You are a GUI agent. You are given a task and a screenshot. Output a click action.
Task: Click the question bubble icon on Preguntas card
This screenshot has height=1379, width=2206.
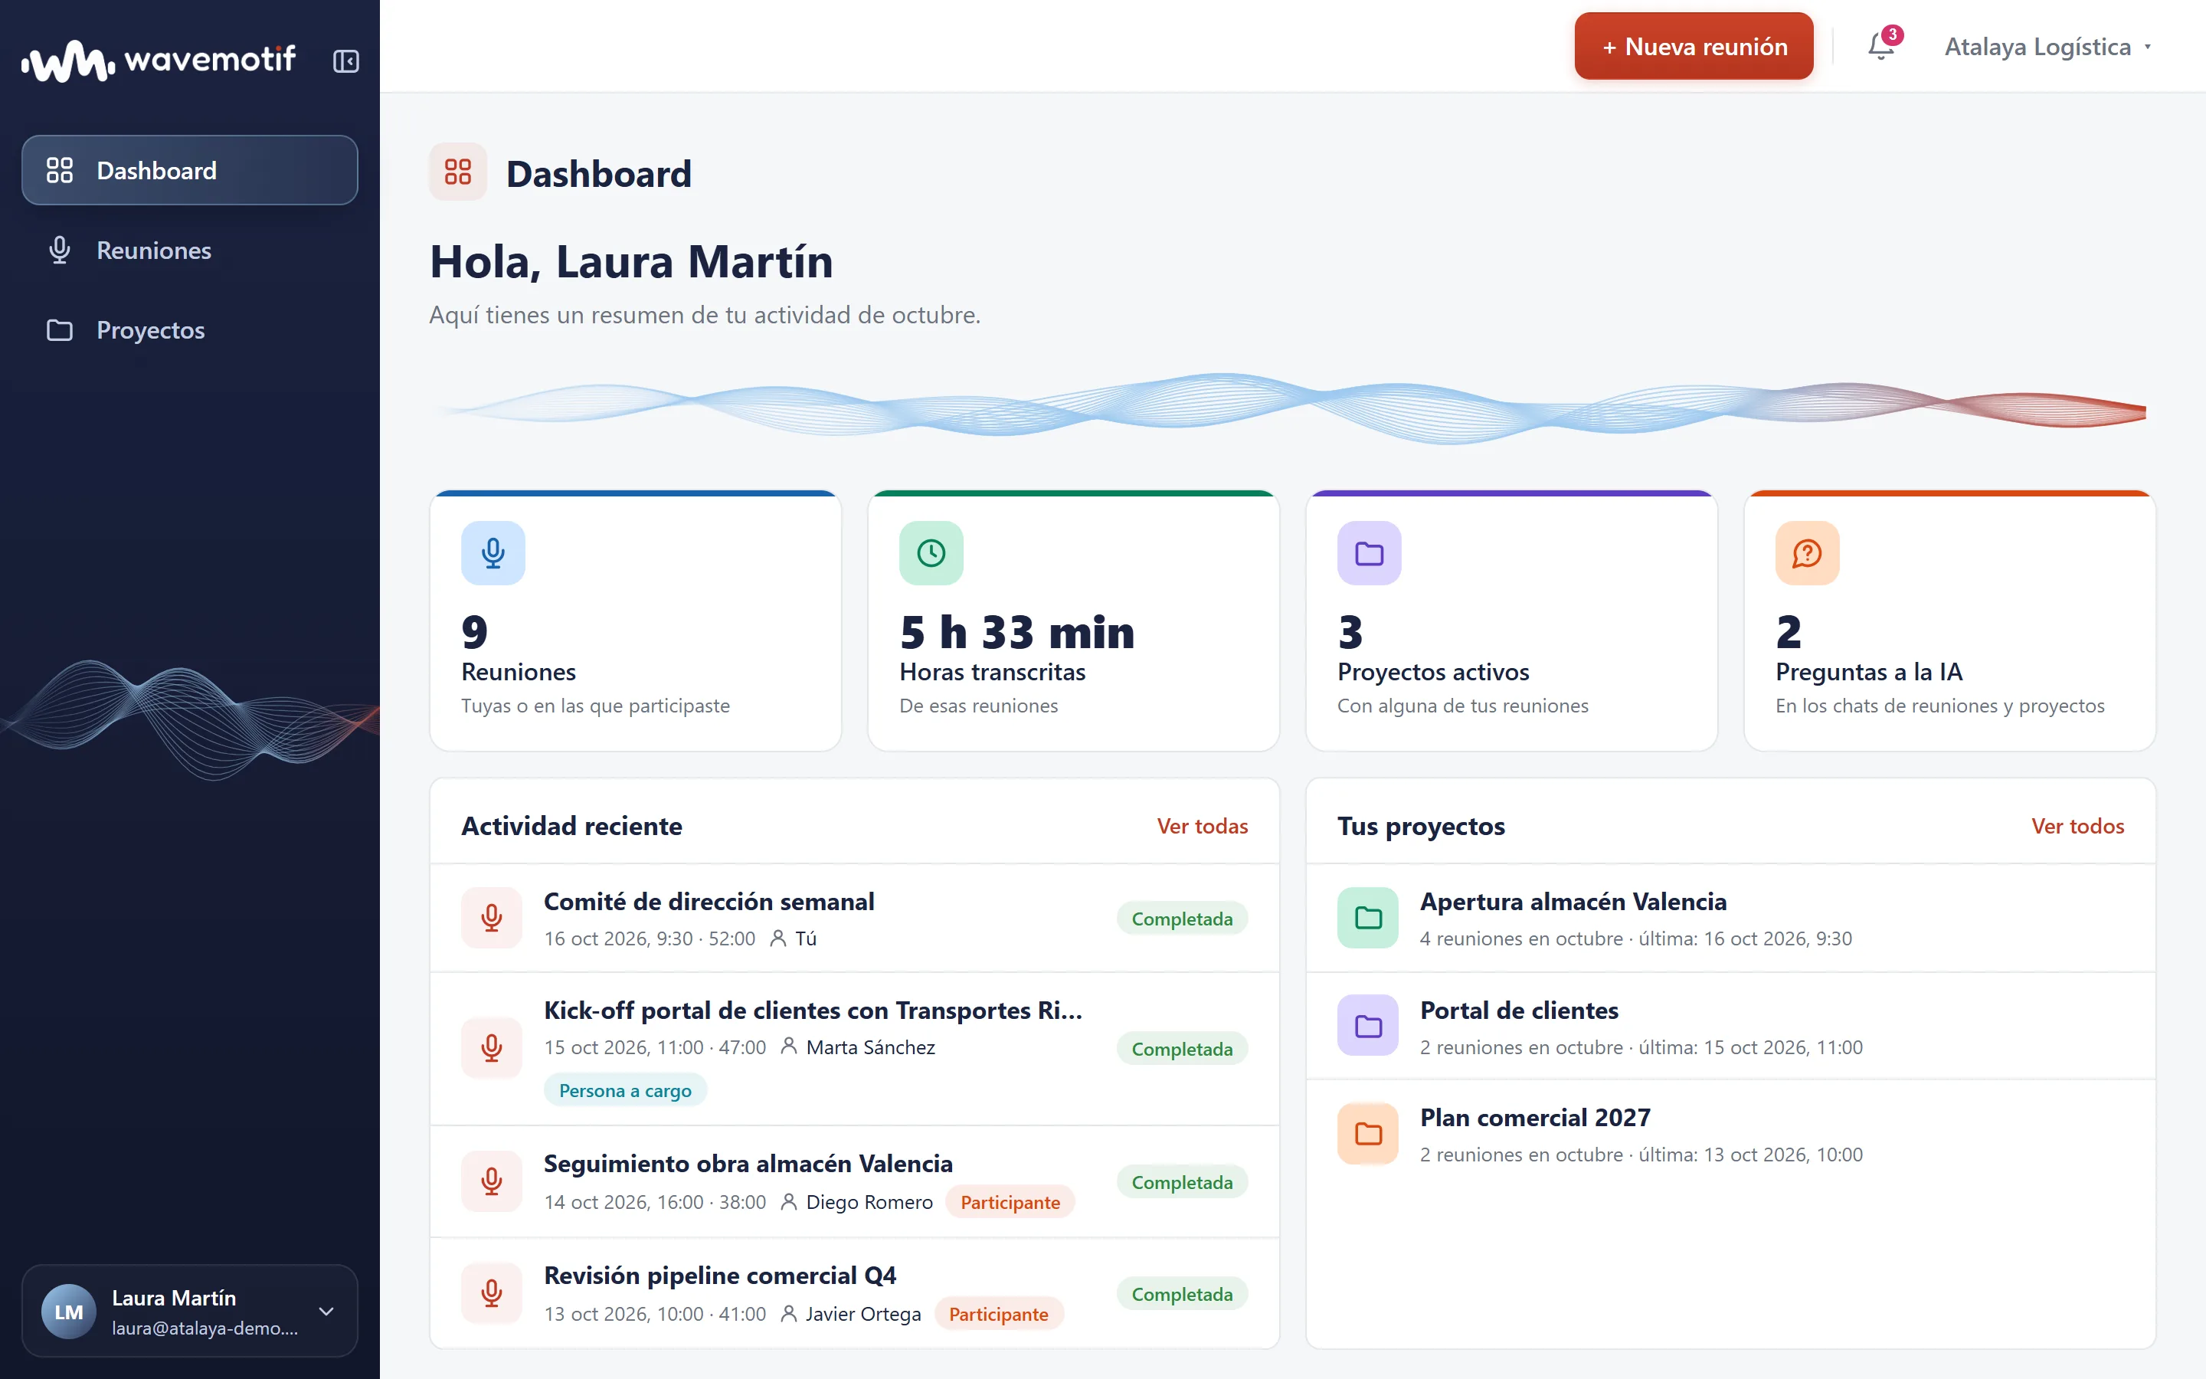[1807, 552]
